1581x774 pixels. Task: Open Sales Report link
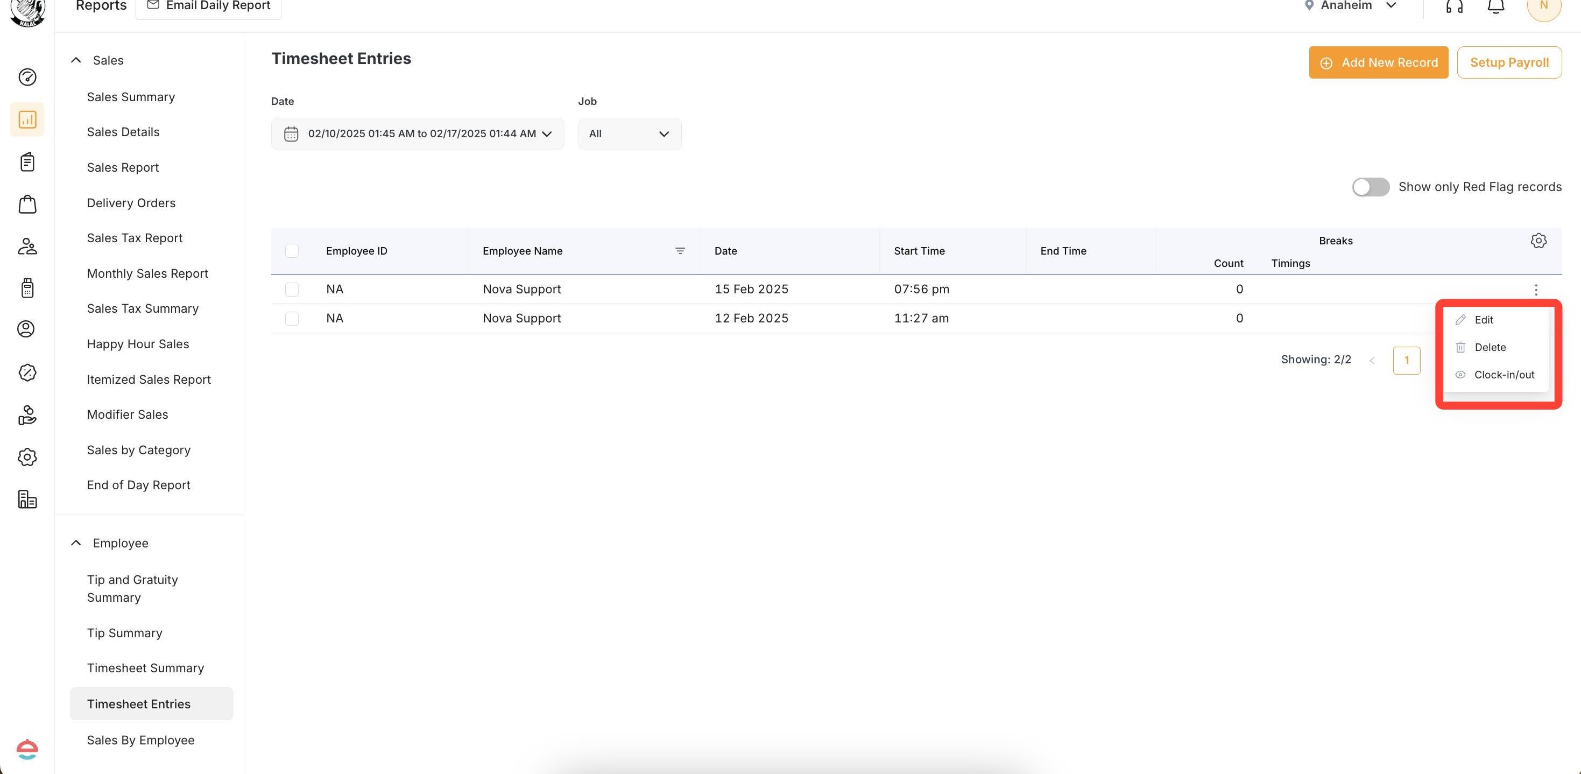point(123,167)
